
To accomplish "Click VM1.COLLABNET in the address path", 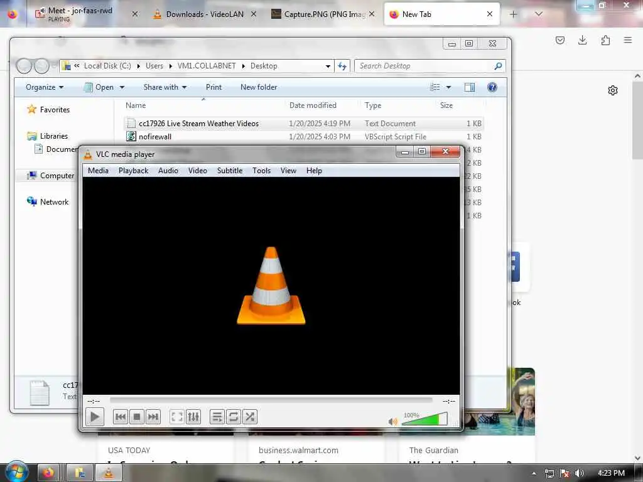I will (x=207, y=66).
